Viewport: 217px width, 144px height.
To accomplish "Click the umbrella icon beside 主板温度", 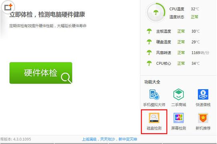I will click(149, 31).
